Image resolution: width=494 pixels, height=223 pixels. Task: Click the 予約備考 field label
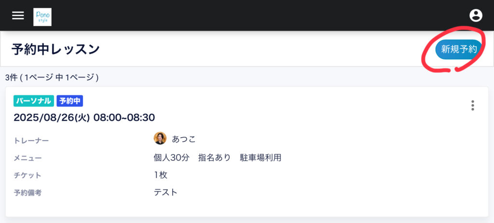point(27,193)
